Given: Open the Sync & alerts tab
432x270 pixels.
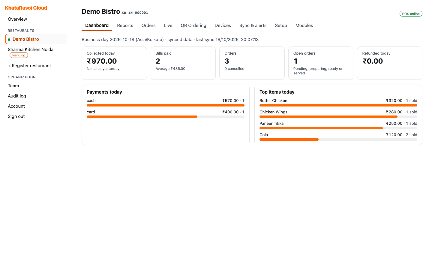Looking at the screenshot, I should 253,25.
